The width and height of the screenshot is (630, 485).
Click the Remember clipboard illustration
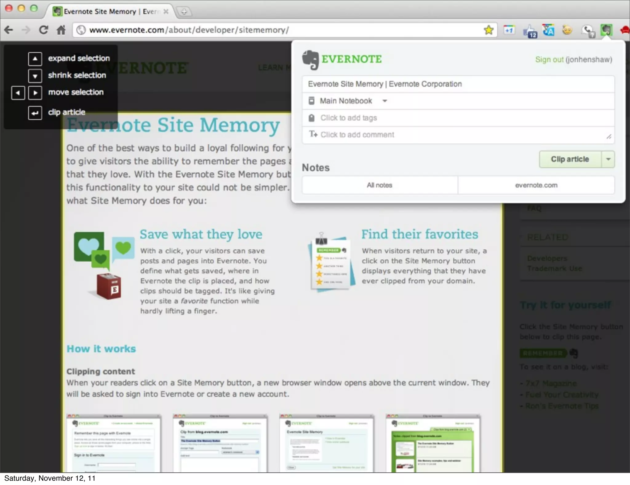point(332,262)
